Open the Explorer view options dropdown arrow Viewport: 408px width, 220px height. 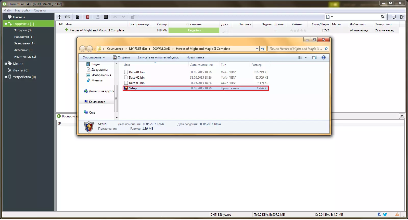pyautogui.click(x=306, y=57)
